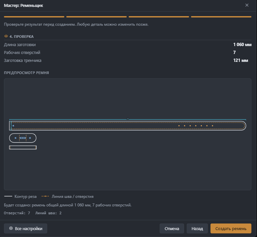Click the third progress step bar
Image resolution: width=257 pixels, height=237 pixels.
coord(159,17)
